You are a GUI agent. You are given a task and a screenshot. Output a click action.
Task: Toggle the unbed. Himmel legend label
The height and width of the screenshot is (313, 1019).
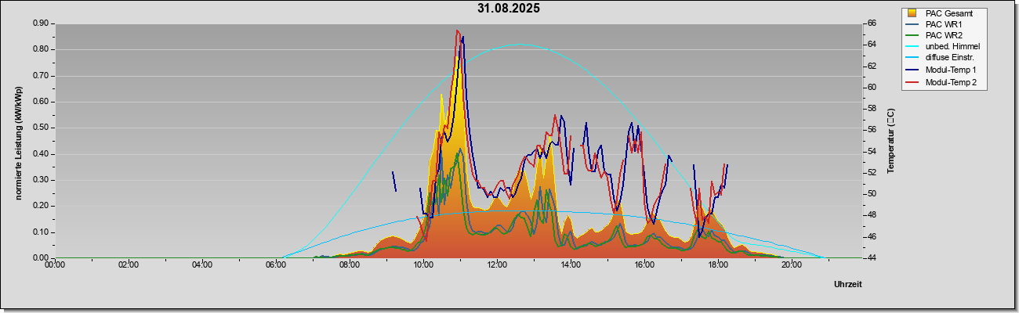click(952, 48)
